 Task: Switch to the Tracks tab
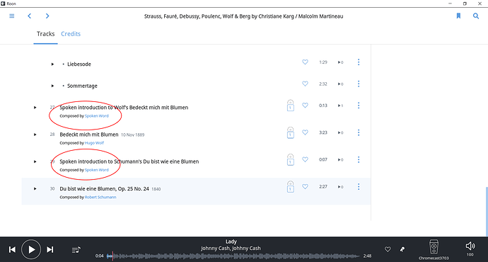(x=45, y=34)
